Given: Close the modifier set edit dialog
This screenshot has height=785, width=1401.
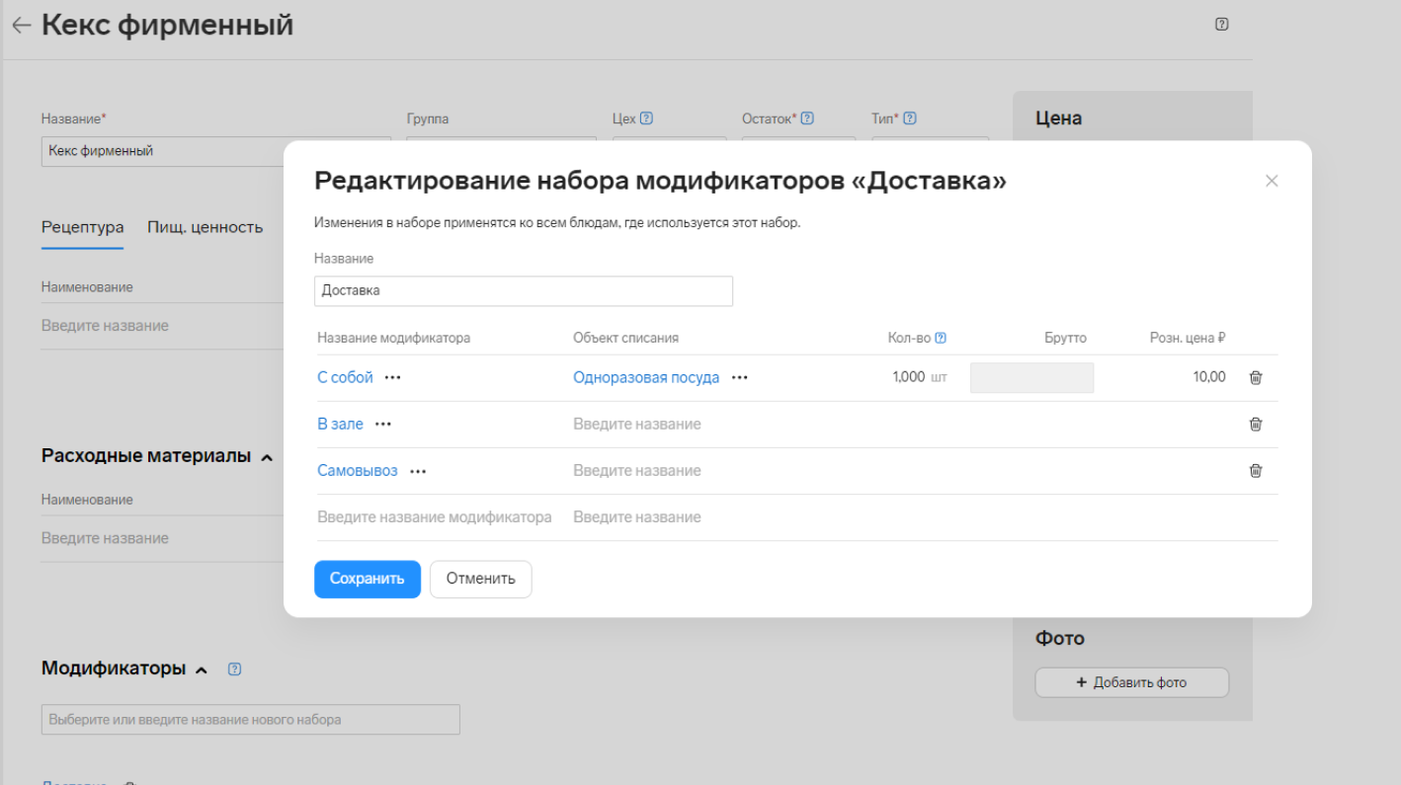Looking at the screenshot, I should point(1272,181).
